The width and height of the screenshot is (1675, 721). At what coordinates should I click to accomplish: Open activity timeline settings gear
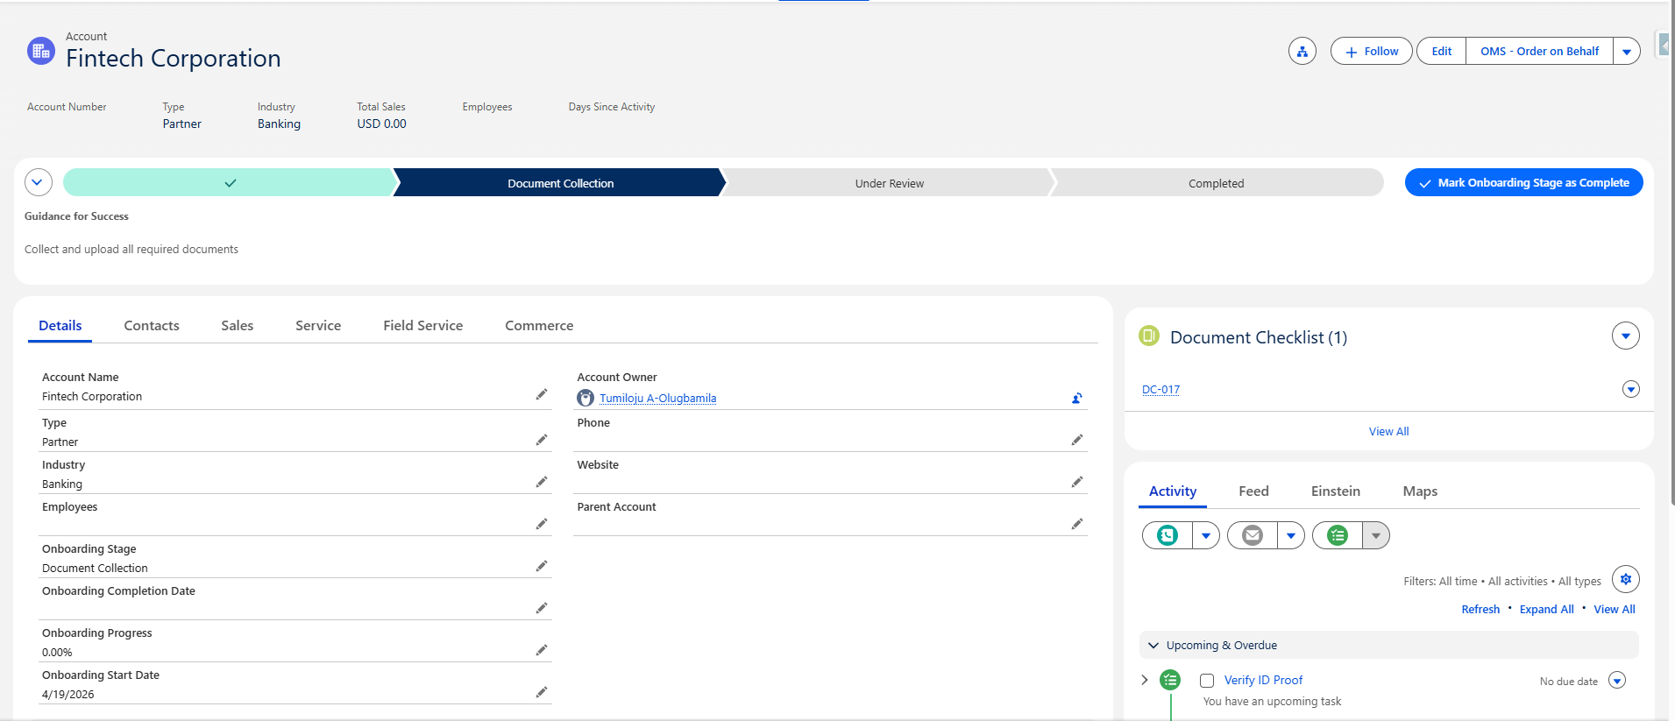pos(1626,579)
